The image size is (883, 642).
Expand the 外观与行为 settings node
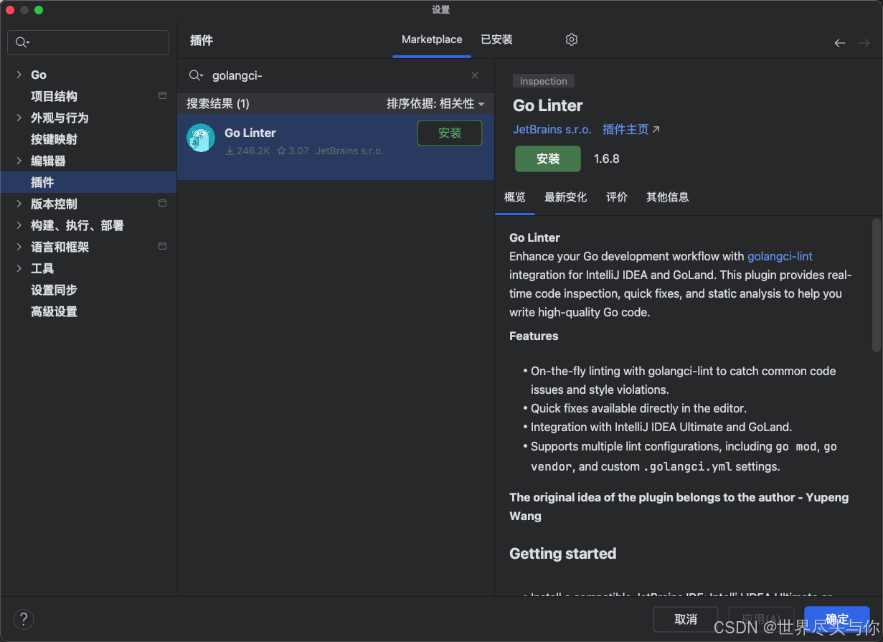[x=19, y=118]
